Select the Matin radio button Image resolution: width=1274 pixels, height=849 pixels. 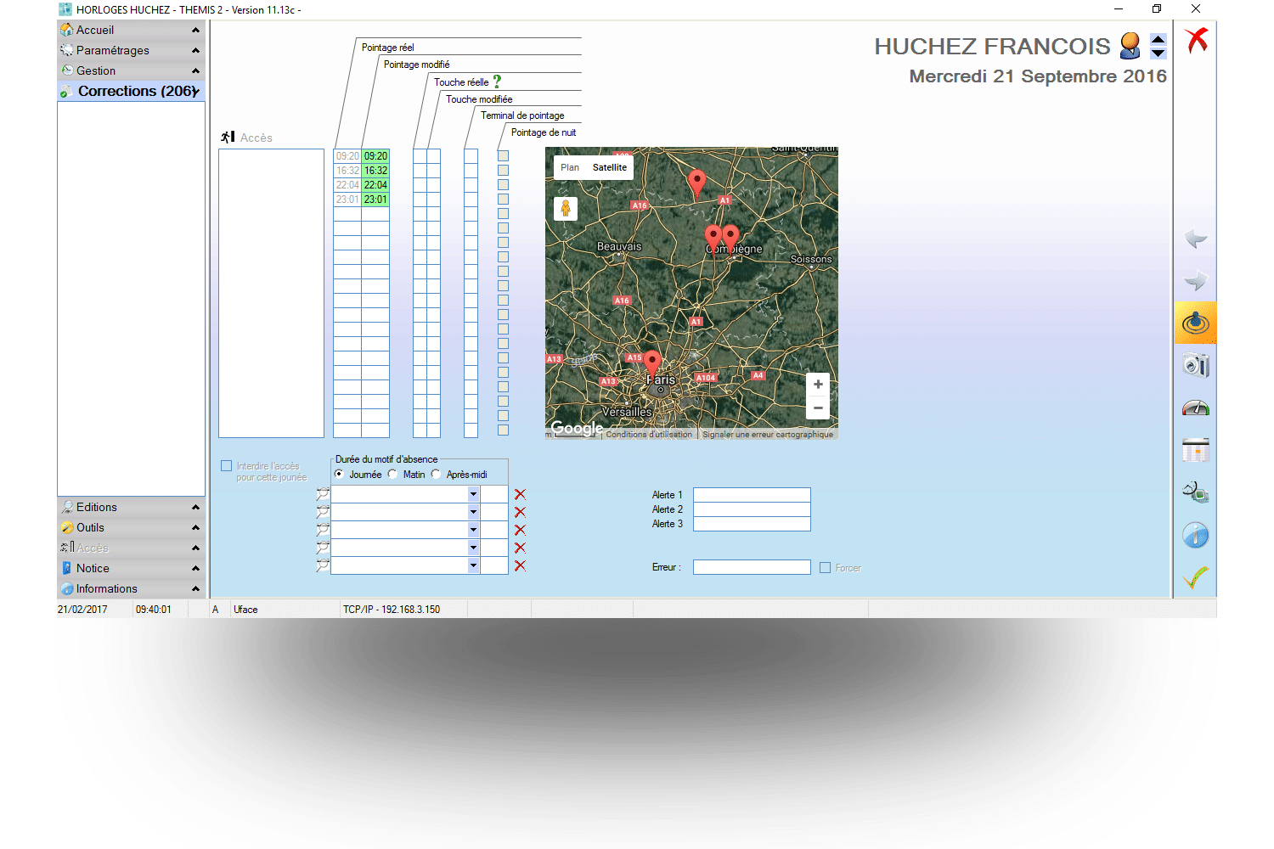click(392, 474)
